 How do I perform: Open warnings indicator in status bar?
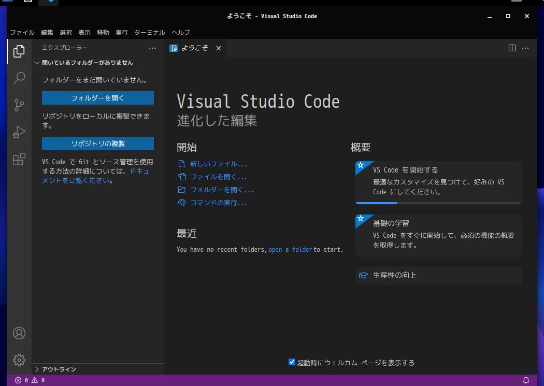(38, 380)
